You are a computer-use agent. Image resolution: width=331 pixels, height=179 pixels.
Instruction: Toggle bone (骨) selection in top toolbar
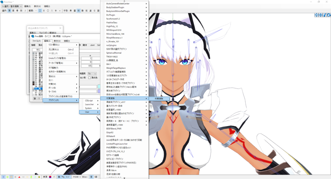tap(17, 11)
